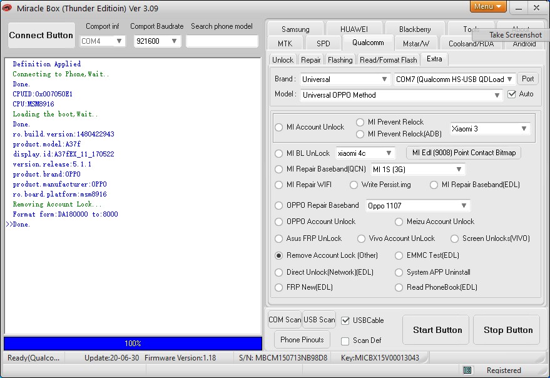The width and height of the screenshot is (550, 378).
Task: Click the status bar grid icon beside Registered
Action: [x=467, y=370]
